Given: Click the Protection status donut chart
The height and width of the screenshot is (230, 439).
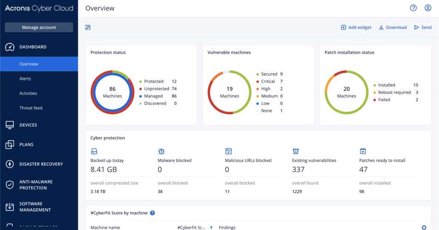Looking at the screenshot, I should (x=112, y=92).
